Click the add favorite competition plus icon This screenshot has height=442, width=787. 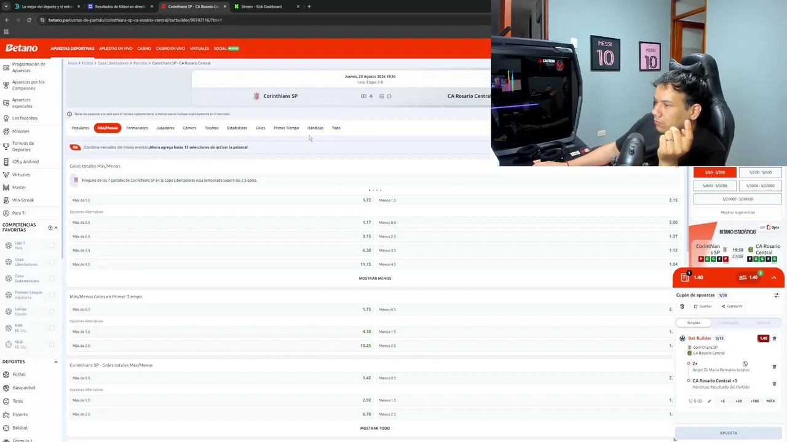tap(50, 228)
